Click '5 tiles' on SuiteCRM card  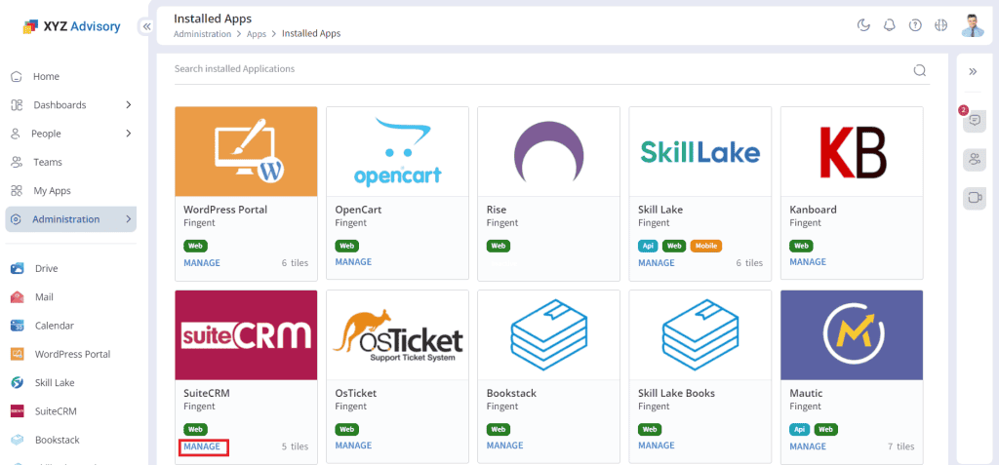[x=295, y=446]
